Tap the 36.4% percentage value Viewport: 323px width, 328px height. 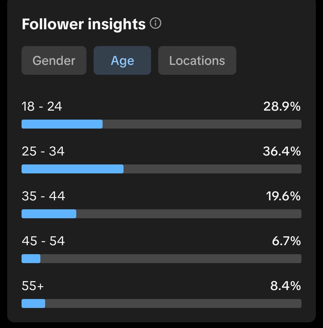click(282, 151)
